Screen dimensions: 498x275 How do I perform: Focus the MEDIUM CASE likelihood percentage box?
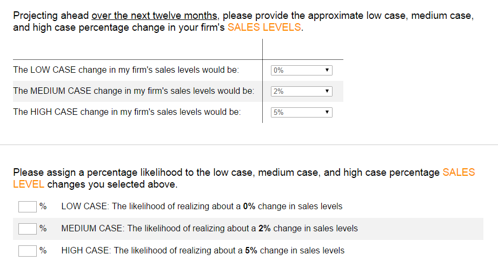point(28,229)
